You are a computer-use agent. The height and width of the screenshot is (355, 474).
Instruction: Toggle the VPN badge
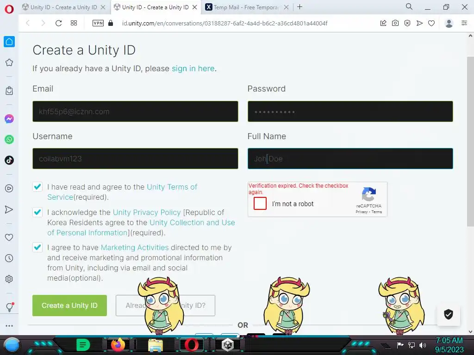(98, 23)
